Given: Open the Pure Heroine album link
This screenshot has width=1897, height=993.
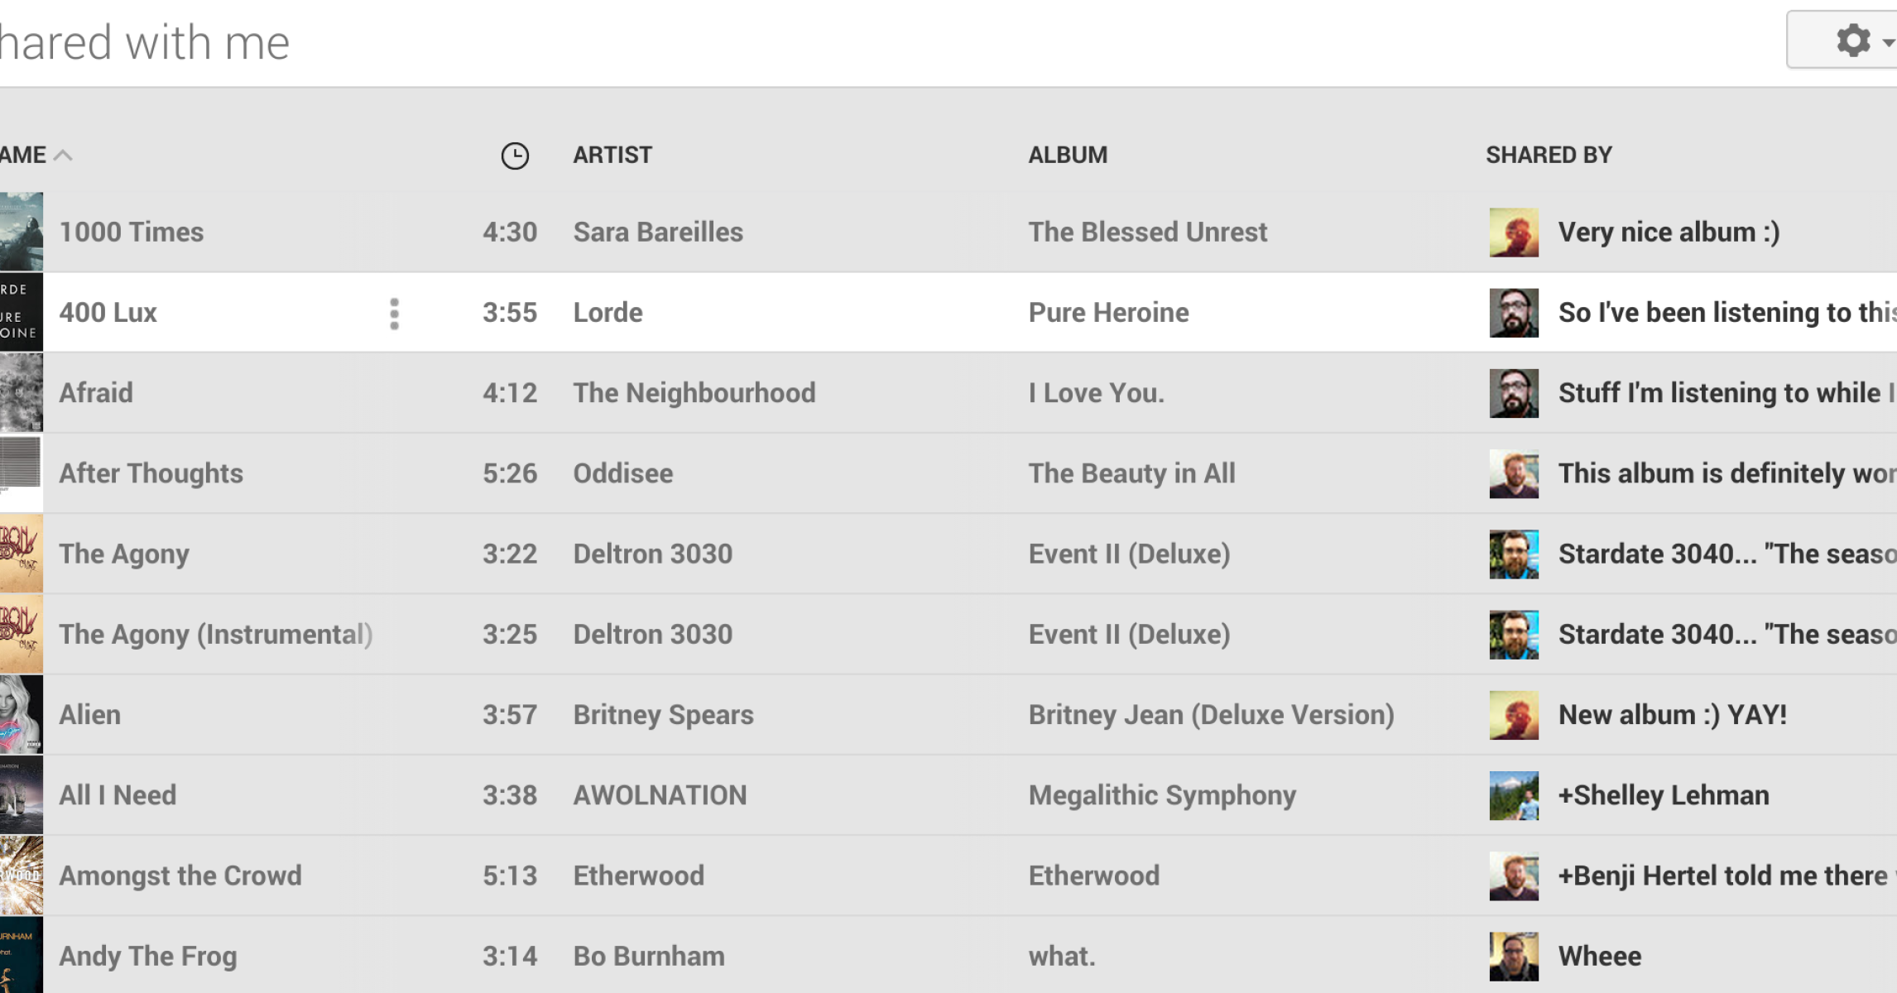Looking at the screenshot, I should [1108, 313].
